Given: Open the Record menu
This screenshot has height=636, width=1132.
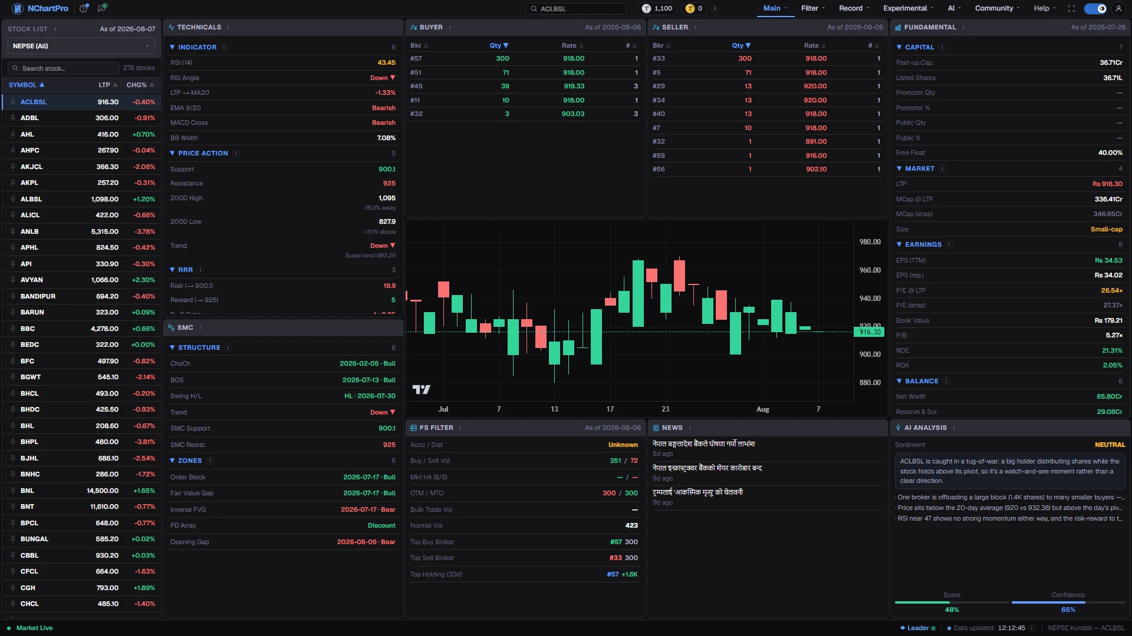Looking at the screenshot, I should pos(854,8).
